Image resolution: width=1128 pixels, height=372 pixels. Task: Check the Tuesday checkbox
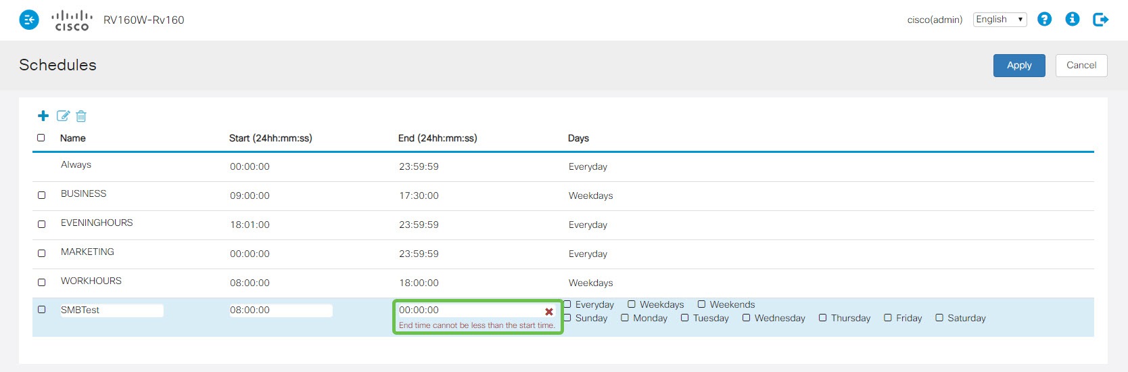(685, 318)
